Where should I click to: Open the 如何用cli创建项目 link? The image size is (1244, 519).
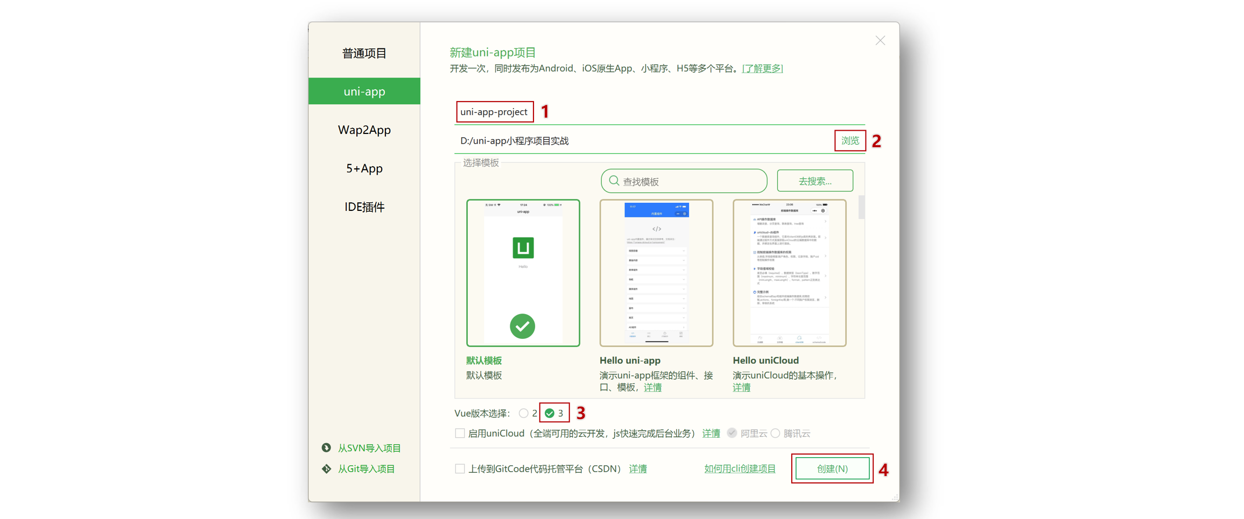point(740,468)
